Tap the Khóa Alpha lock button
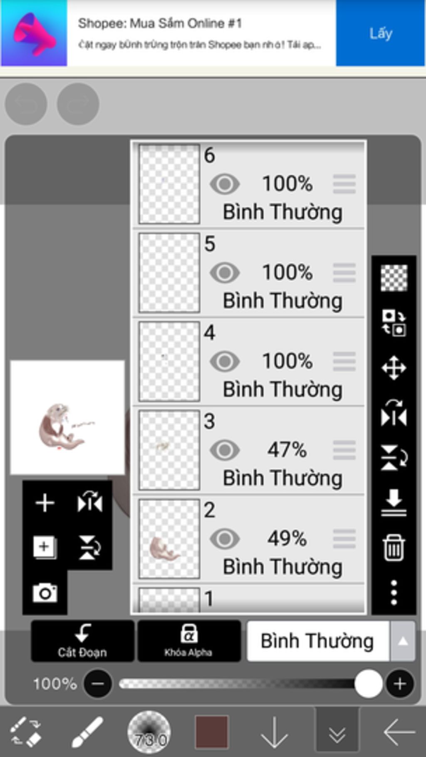This screenshot has width=426, height=757. [189, 641]
